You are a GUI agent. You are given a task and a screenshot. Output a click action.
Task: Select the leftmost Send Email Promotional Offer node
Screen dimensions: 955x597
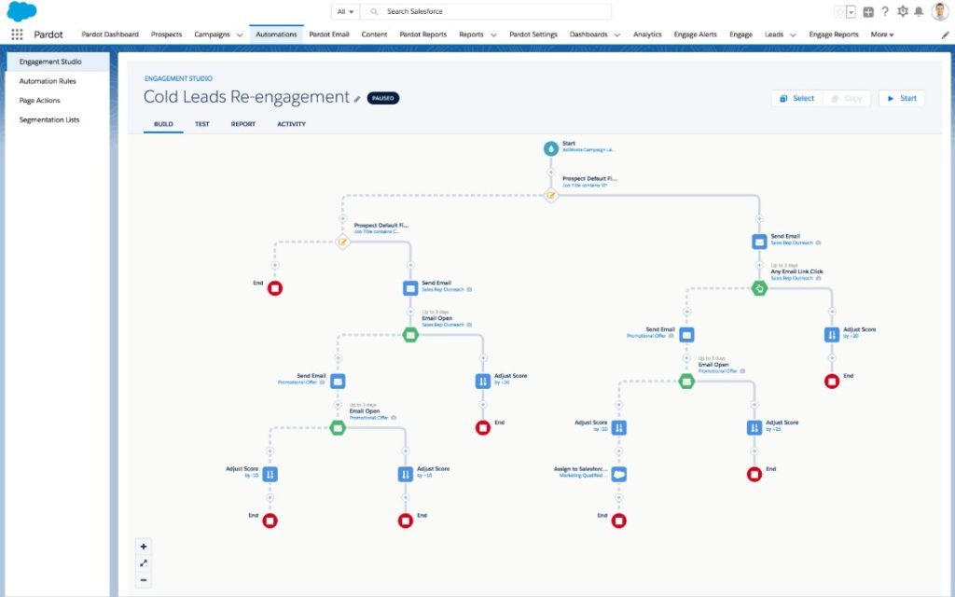338,382
